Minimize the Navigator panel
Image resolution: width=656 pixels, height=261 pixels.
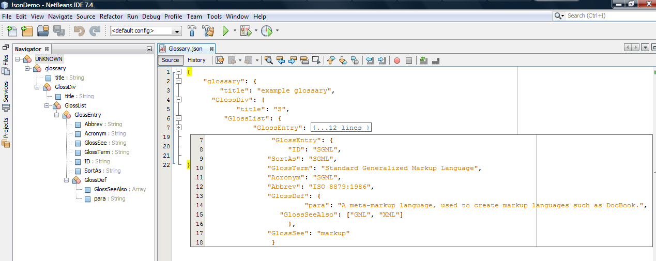(150, 49)
